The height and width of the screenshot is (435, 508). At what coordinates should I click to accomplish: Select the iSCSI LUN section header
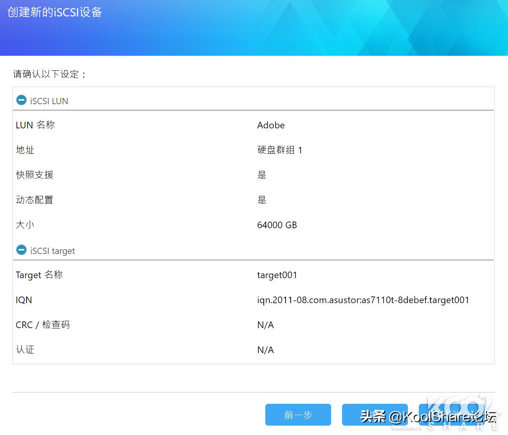(49, 101)
